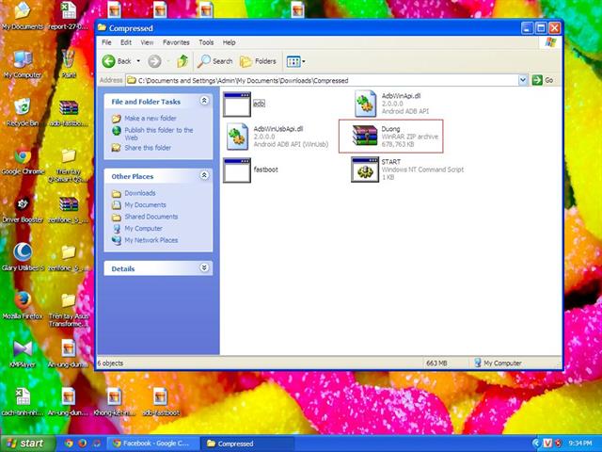This screenshot has width=602, height=452.
Task: Click the Go button
Action: (543, 80)
